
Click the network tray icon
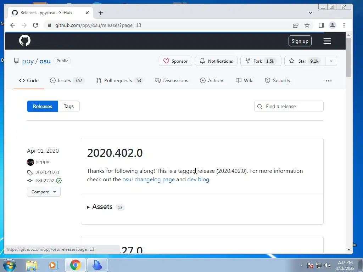319,265
